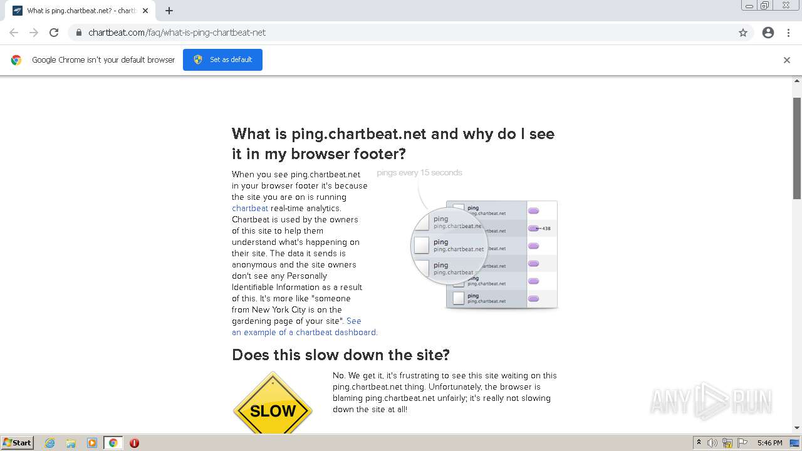Screen dimensions: 802x451
Task: Click the scrollbar up arrow
Action: tap(797, 81)
